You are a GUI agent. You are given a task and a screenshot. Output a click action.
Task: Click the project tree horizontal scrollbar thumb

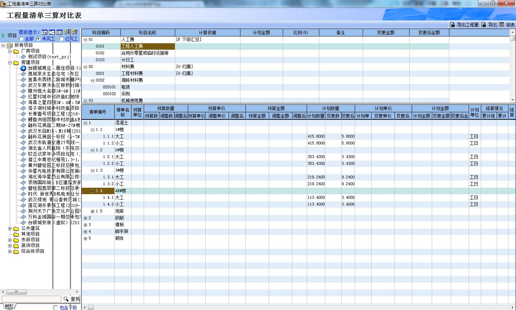(16, 292)
